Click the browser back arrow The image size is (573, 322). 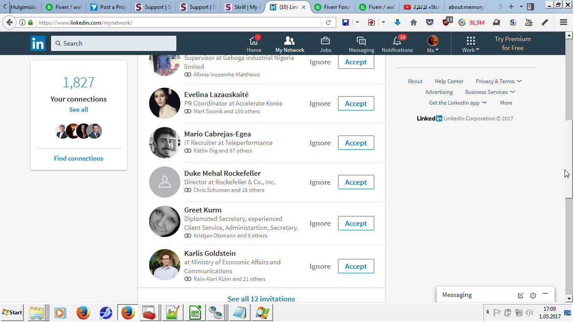10,22
